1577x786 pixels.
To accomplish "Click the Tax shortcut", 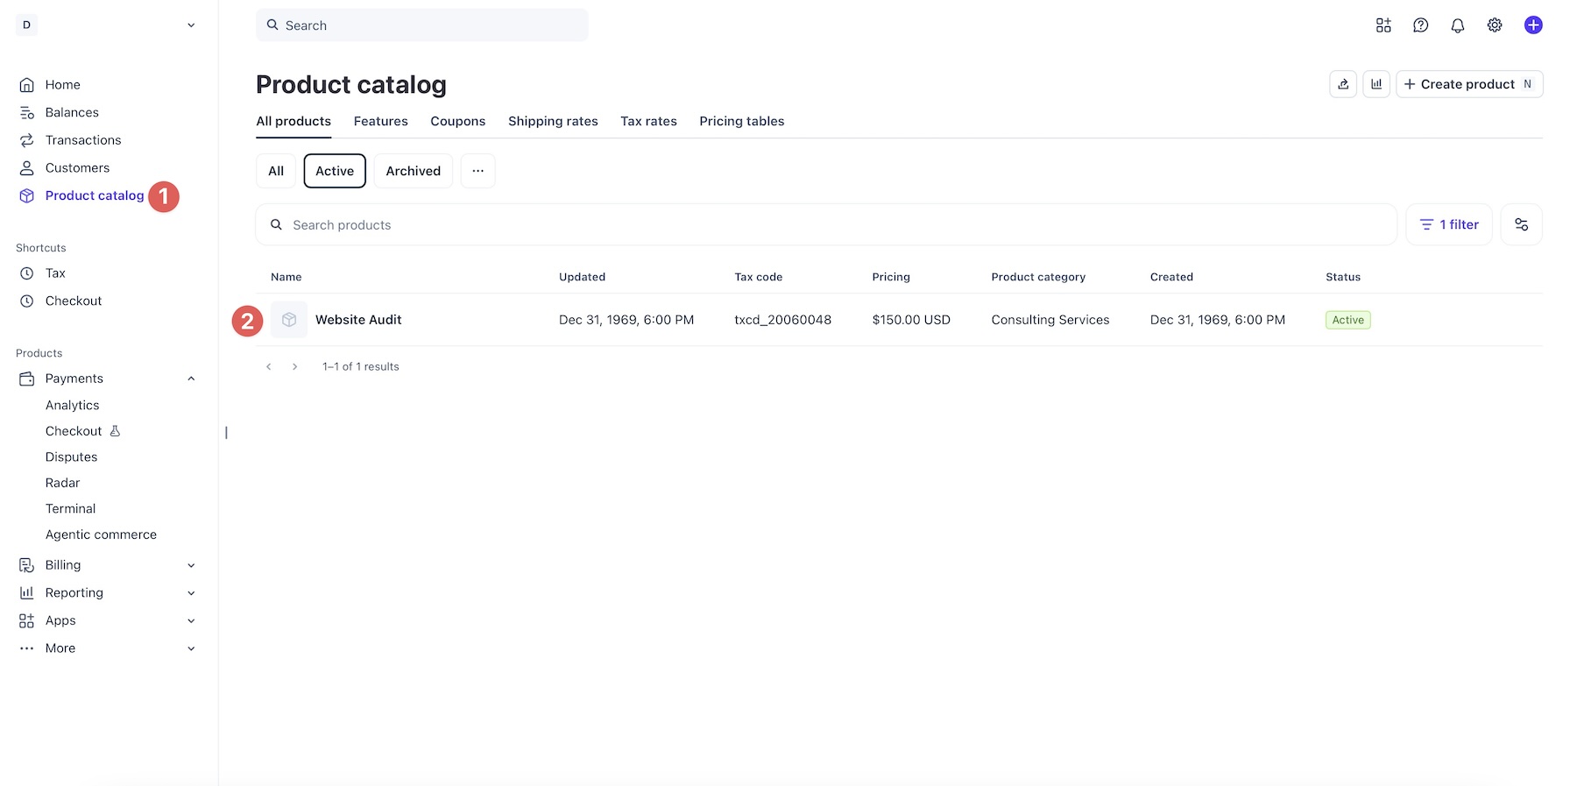I will 55,273.
